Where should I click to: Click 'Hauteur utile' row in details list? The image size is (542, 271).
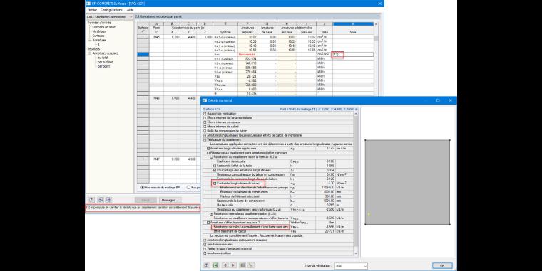click(x=279, y=205)
